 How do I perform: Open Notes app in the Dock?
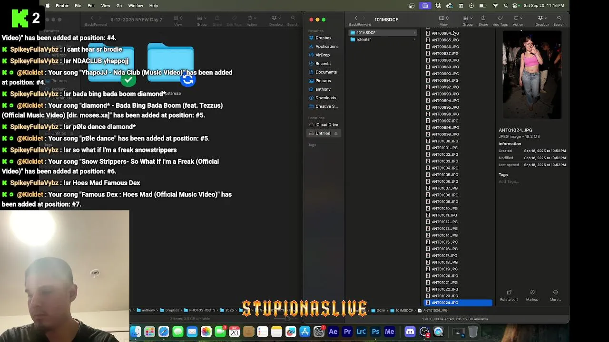pos(276,332)
